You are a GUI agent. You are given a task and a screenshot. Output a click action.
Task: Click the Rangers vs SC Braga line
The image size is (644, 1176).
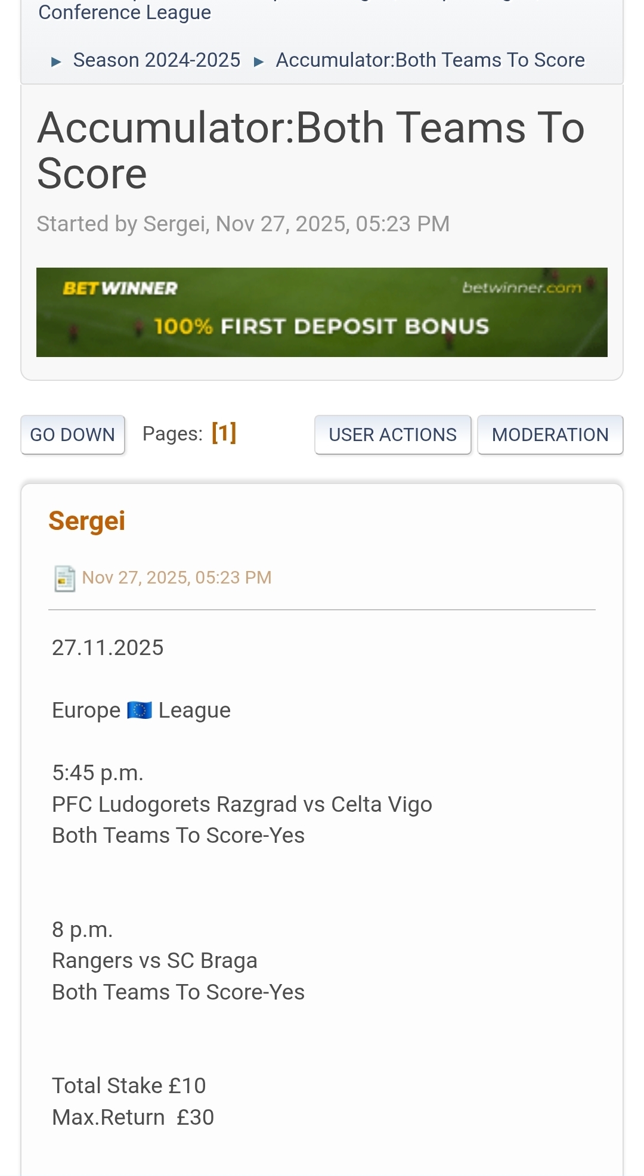click(154, 961)
